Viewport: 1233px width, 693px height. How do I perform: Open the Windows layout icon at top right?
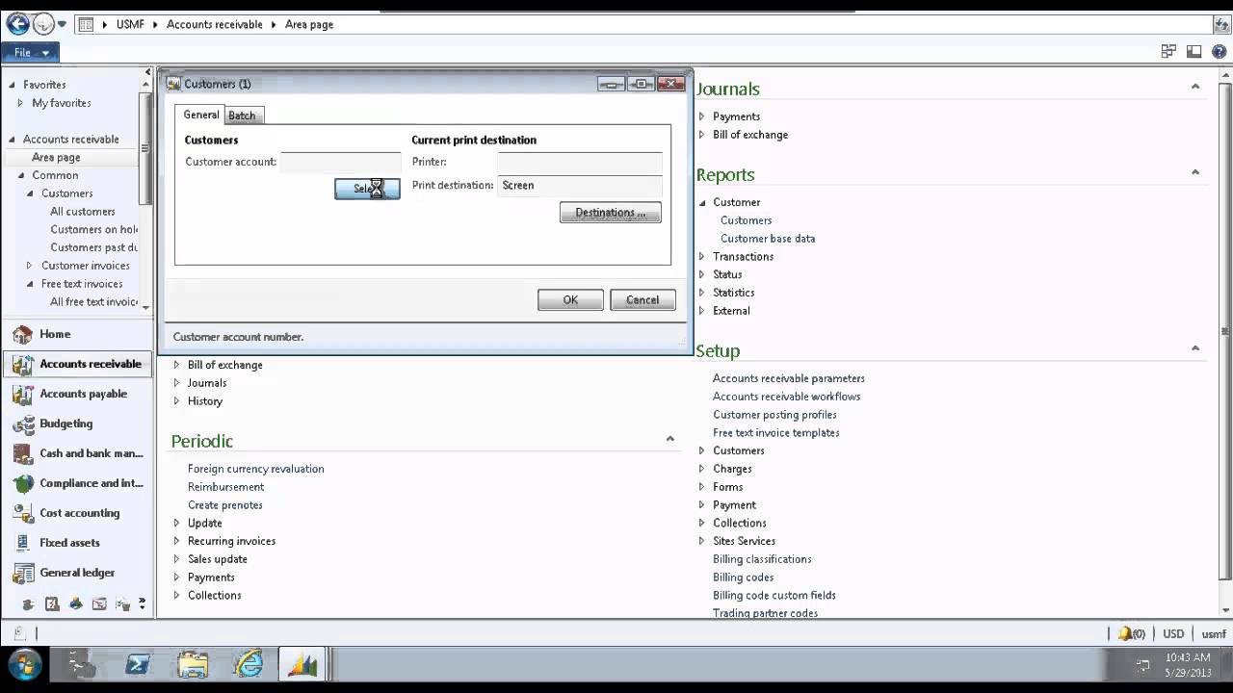pyautogui.click(x=1168, y=52)
